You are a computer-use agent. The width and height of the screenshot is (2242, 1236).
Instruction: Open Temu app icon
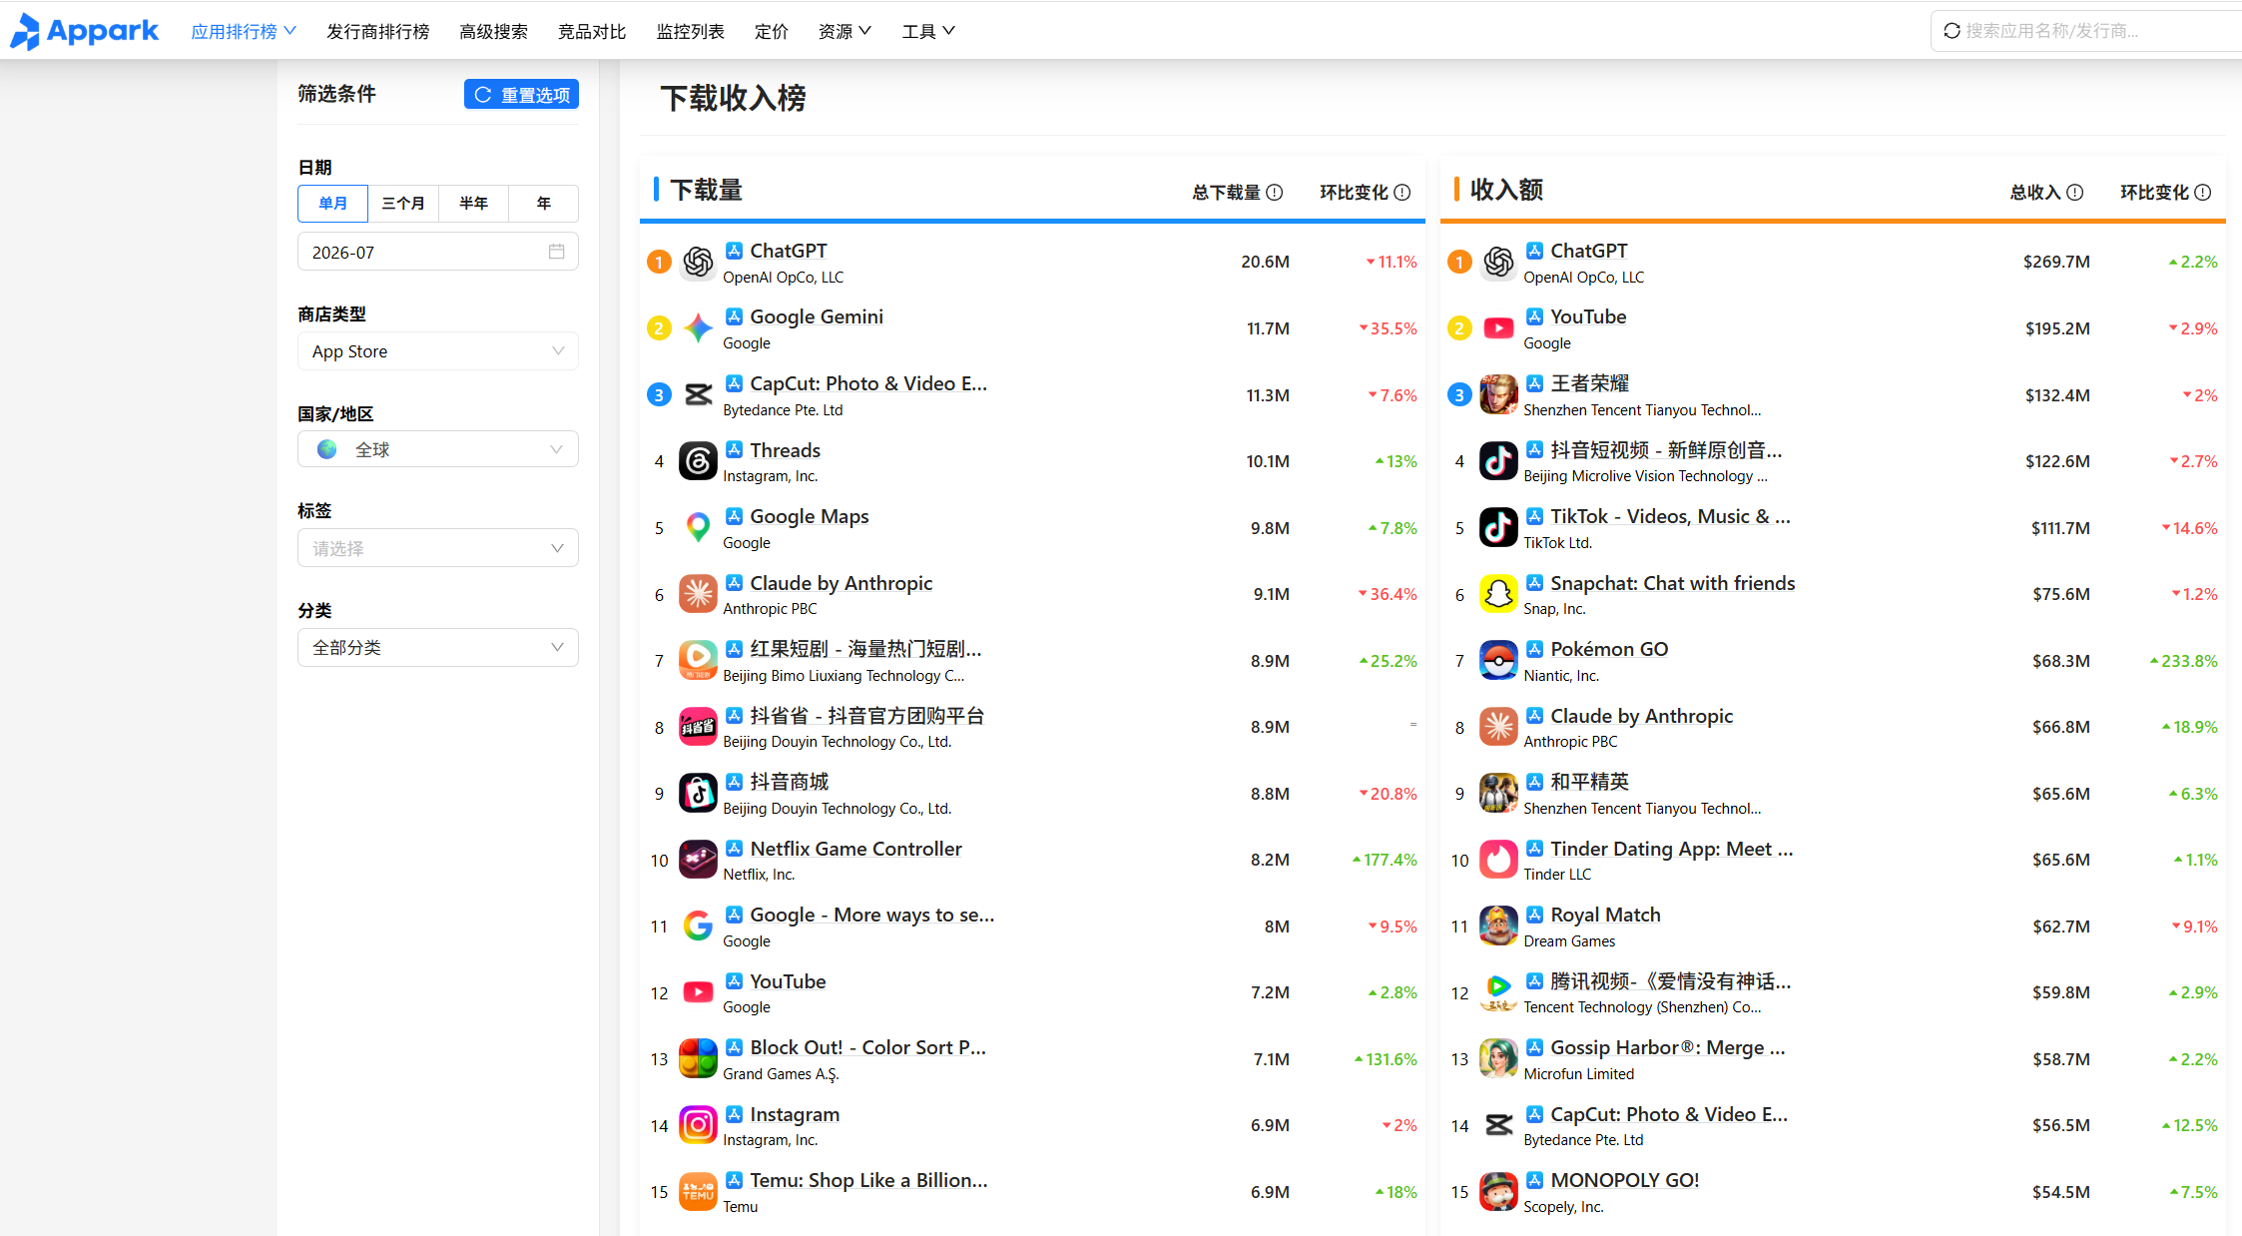coord(698,1192)
